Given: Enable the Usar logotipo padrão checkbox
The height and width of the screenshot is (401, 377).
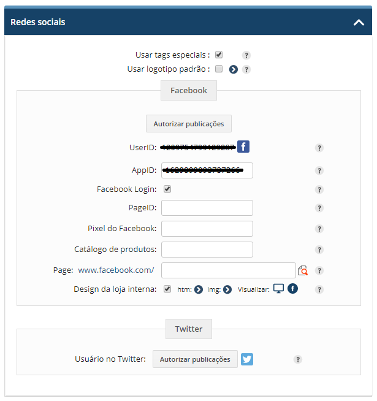Looking at the screenshot, I should click(219, 69).
